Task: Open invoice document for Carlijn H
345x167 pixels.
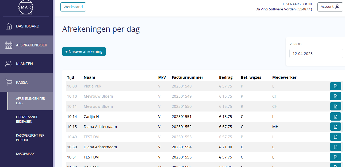Action: (x=335, y=117)
